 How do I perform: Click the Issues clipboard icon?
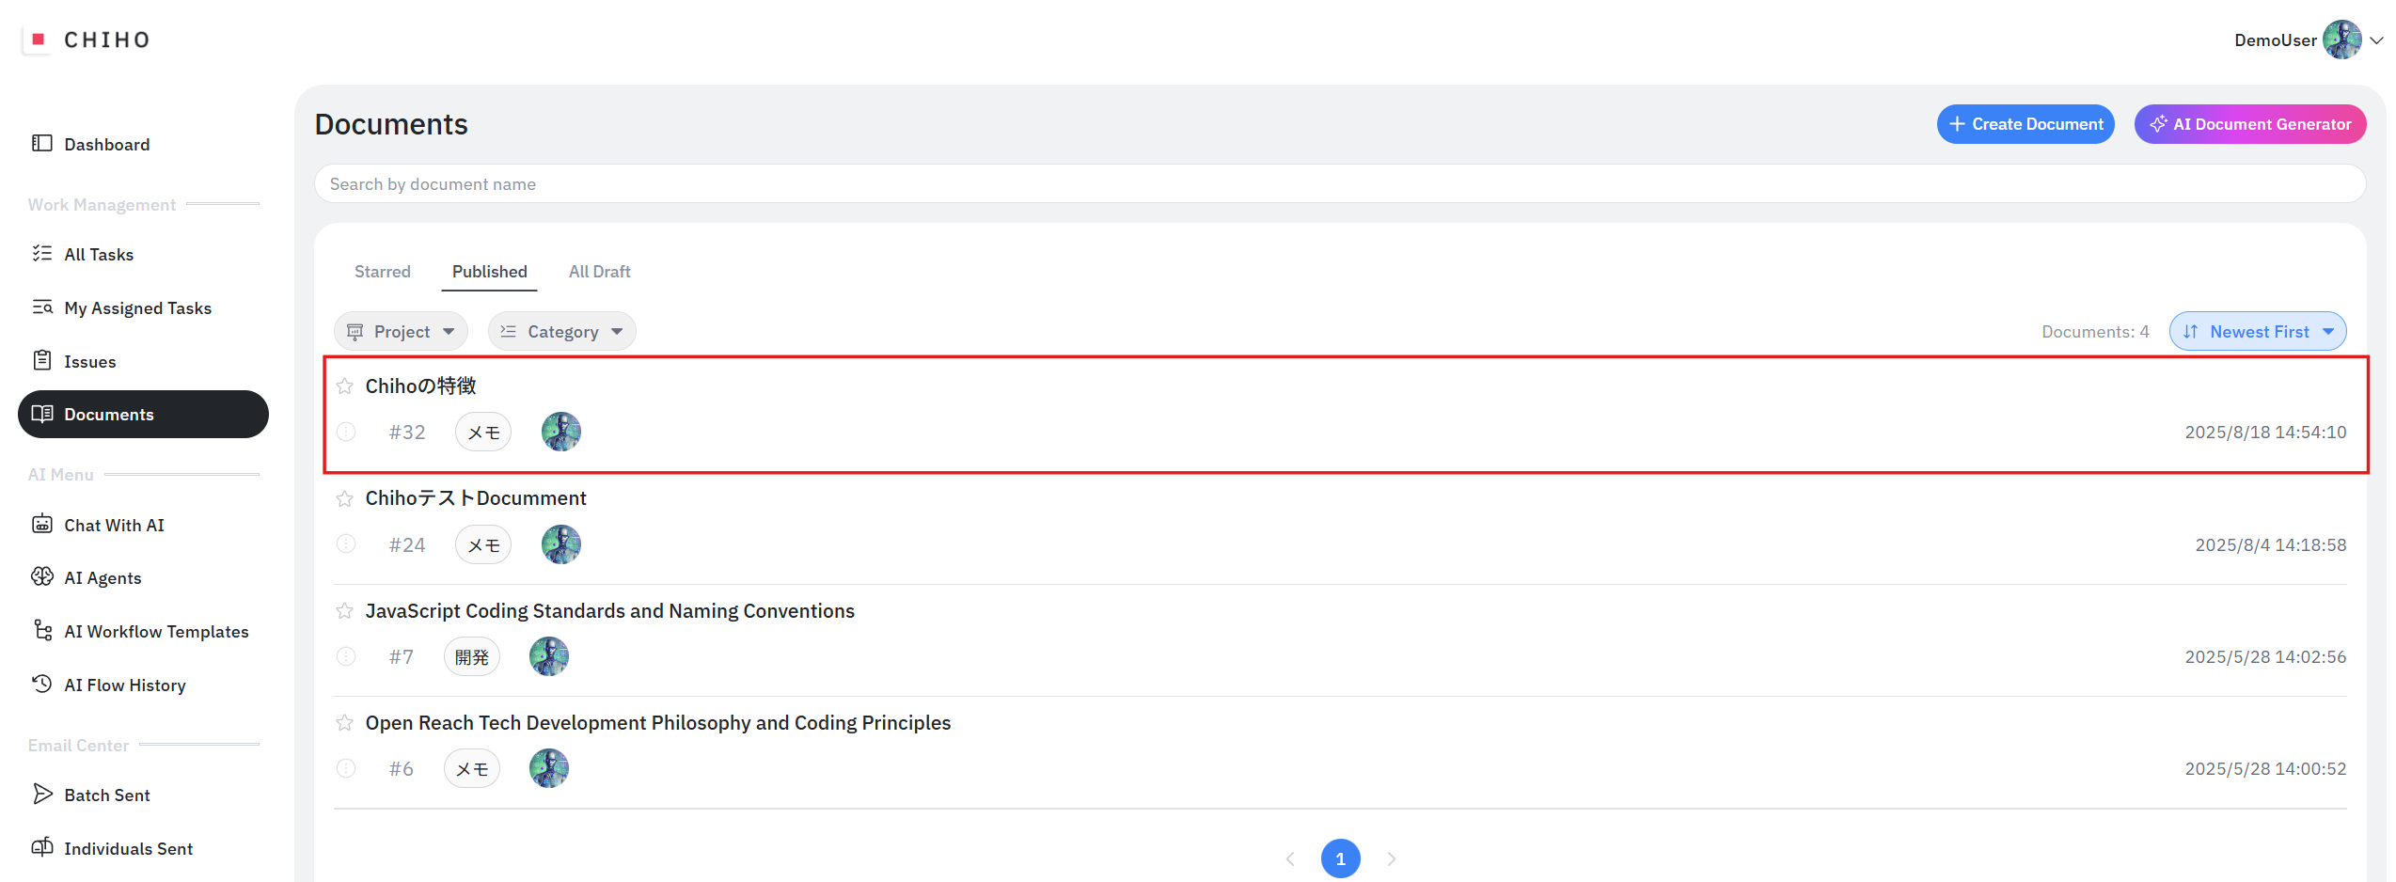(x=42, y=361)
